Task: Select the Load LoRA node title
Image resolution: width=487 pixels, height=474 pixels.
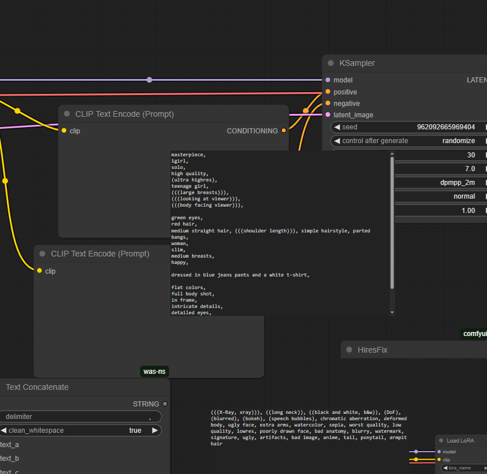Action: pyautogui.click(x=460, y=440)
